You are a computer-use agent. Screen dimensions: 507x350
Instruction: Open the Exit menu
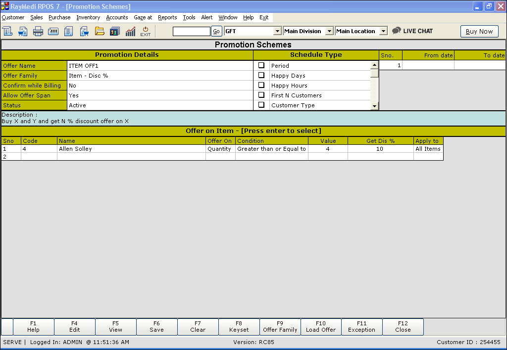click(264, 17)
